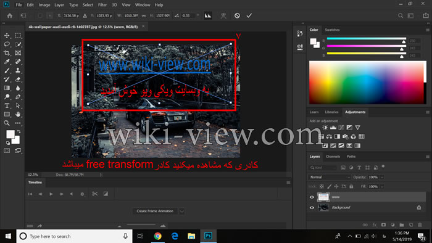Select the Frame tool
This screenshot has height=243, width=432.
pos(18,53)
